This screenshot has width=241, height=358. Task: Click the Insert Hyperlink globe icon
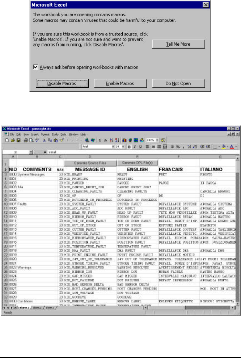coord(87,140)
